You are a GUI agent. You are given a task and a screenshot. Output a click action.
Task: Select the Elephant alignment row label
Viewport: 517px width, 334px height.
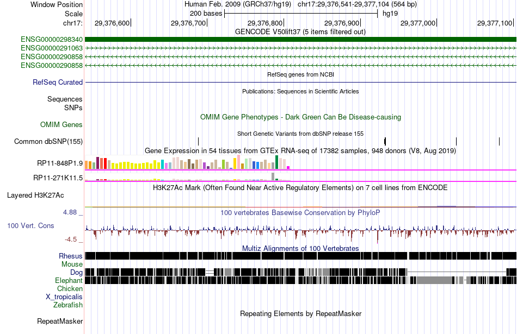[69, 281]
